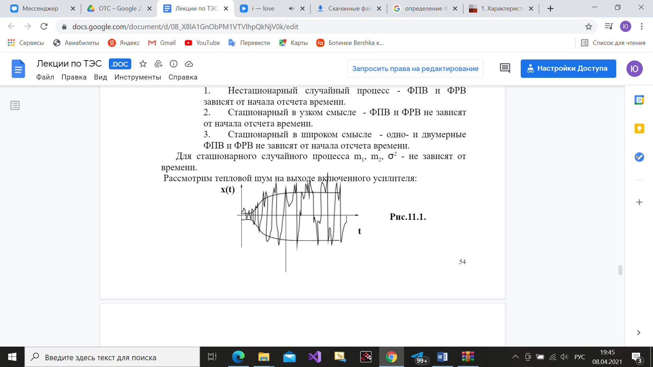Open the YouTube bookmark
The image size is (653, 367).
[x=202, y=43]
